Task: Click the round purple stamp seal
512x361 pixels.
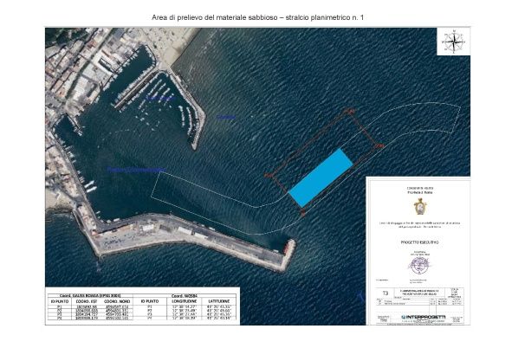Action: 419,266
